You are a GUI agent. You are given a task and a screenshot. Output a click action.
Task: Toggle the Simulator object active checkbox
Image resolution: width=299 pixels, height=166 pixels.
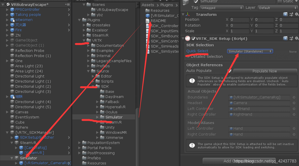click(x=196, y=2)
